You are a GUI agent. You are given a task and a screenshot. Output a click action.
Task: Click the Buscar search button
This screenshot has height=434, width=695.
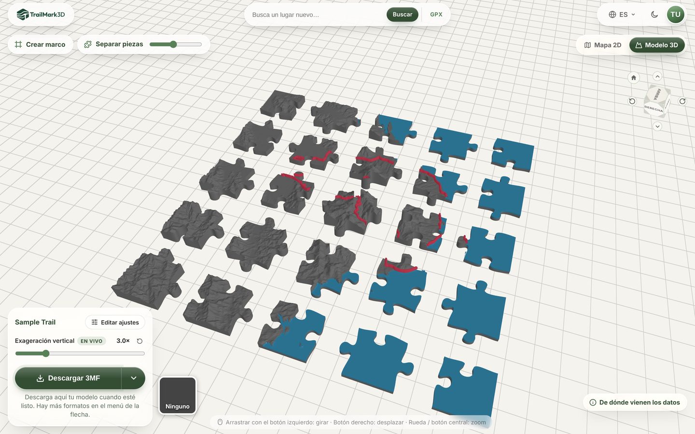click(403, 14)
